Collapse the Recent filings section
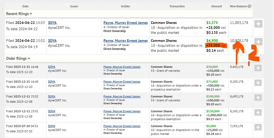 click(19, 14)
